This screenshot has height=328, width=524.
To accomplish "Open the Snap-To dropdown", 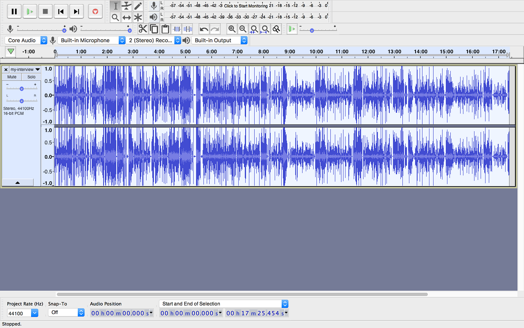I will point(66,312).
